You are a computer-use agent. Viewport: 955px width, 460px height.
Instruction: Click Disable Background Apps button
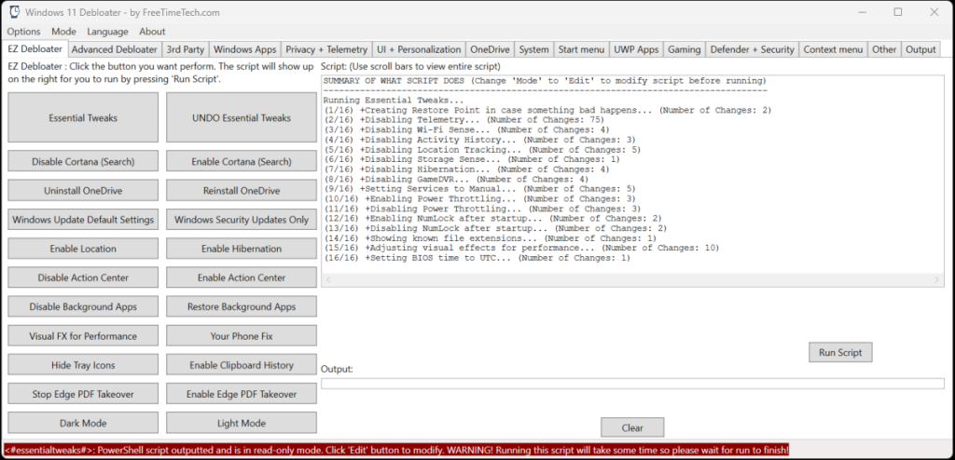click(83, 306)
